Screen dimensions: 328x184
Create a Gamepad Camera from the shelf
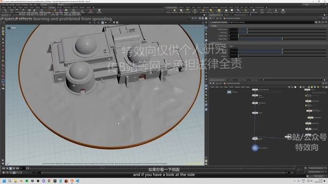[283, 11]
